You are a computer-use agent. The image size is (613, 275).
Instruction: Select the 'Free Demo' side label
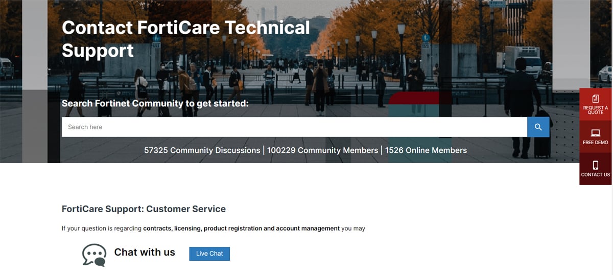pyautogui.click(x=595, y=143)
